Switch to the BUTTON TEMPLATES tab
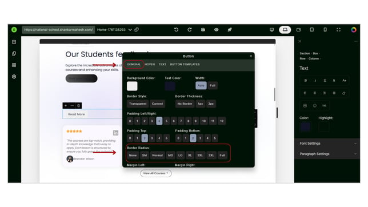368x207 pixels. [x=185, y=65]
